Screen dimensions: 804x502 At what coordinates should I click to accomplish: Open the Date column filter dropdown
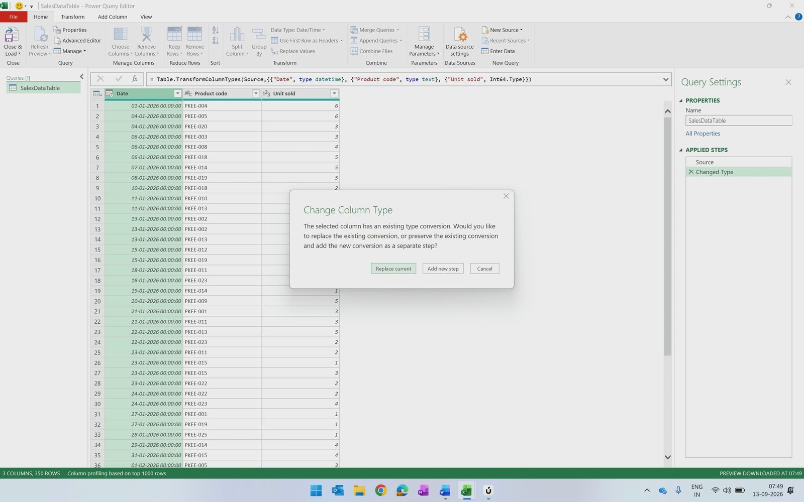(177, 93)
